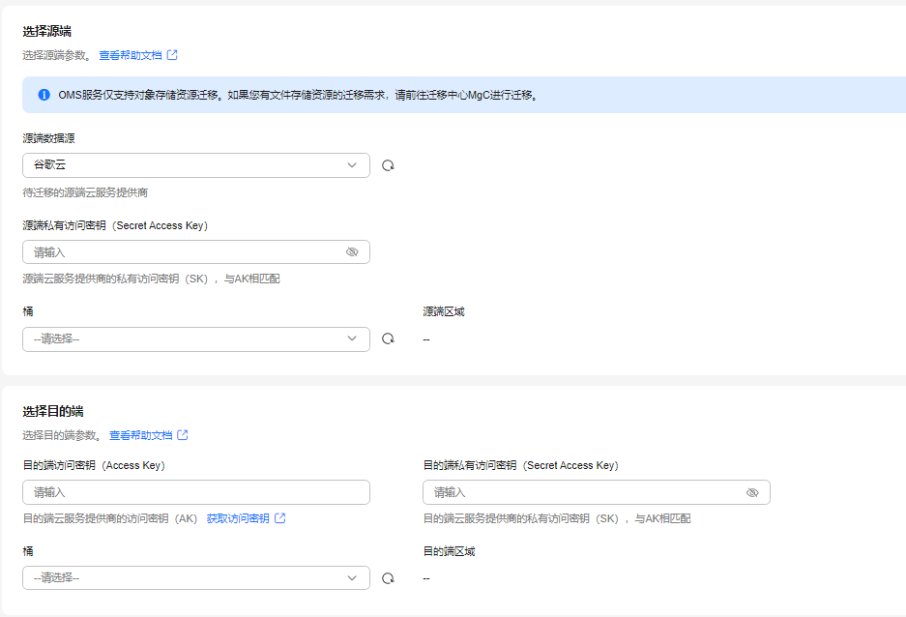The width and height of the screenshot is (906, 617).
Task: Focus the source Secret Access Key input
Action: (196, 251)
